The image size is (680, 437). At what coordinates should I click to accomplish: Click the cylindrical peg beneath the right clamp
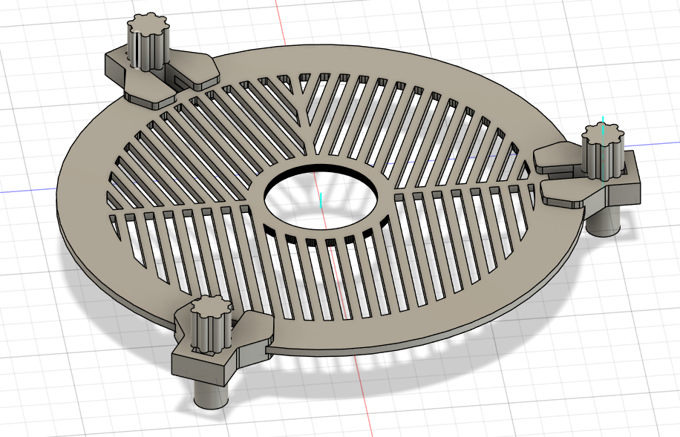[x=604, y=220]
